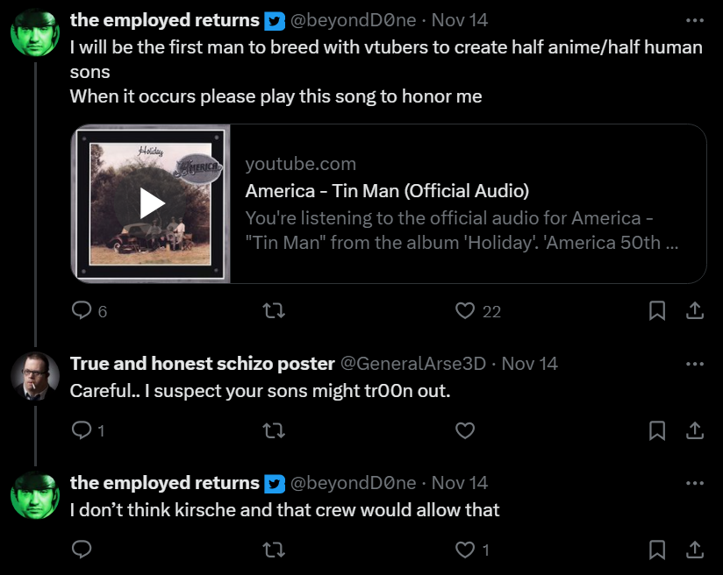Reply to the first tweet with 6 replies
Image resolution: width=723 pixels, height=575 pixels.
(82, 310)
